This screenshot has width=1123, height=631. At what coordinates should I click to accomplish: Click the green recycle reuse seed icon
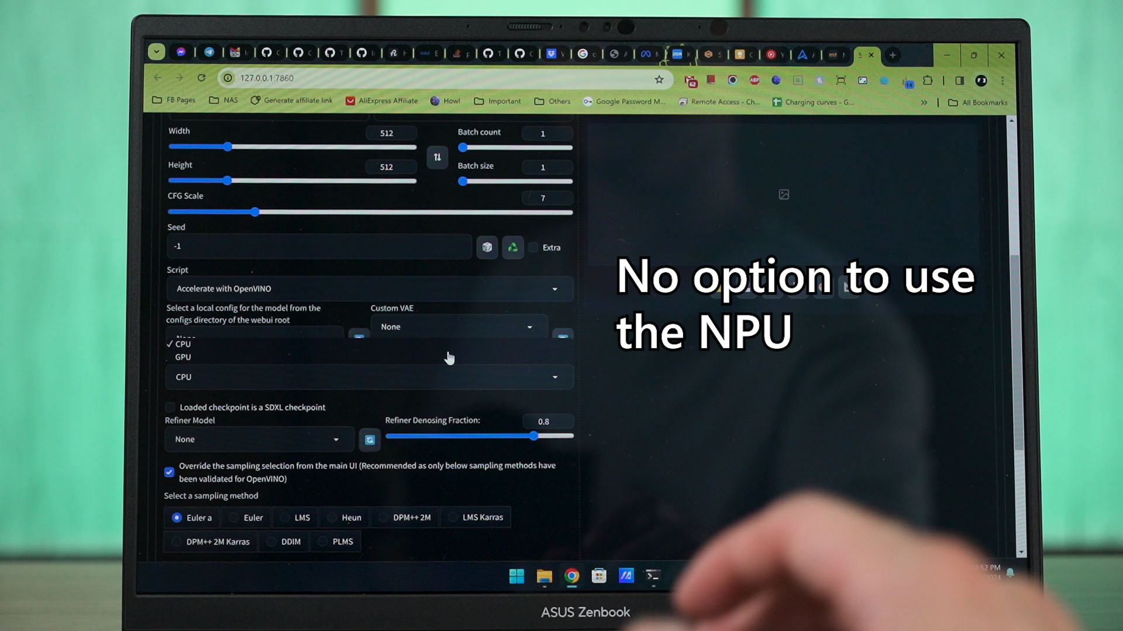513,247
